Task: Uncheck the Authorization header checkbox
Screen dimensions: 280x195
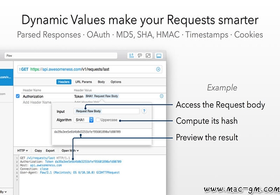Action: pos(18,96)
